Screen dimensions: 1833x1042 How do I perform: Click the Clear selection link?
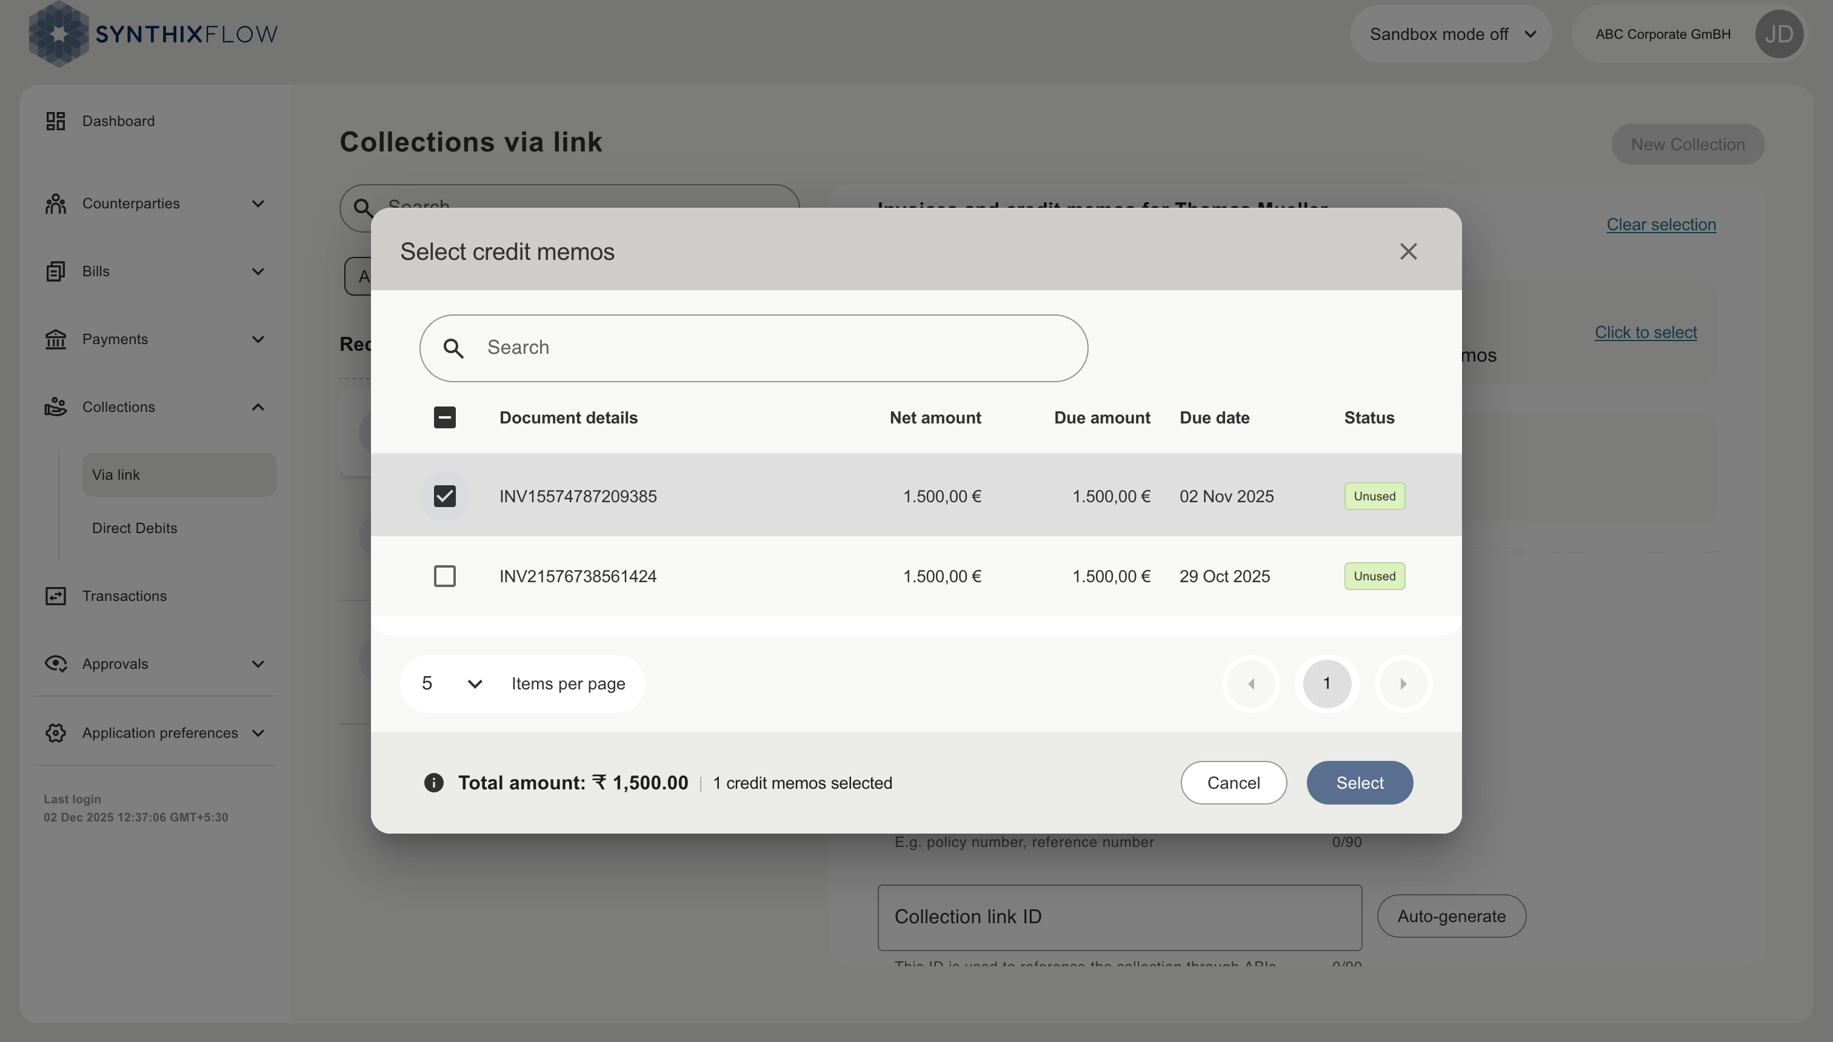[x=1661, y=224]
